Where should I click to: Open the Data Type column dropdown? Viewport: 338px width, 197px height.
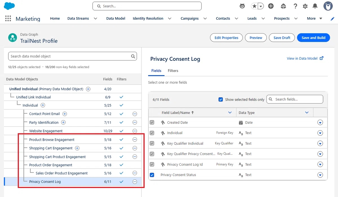307,113
